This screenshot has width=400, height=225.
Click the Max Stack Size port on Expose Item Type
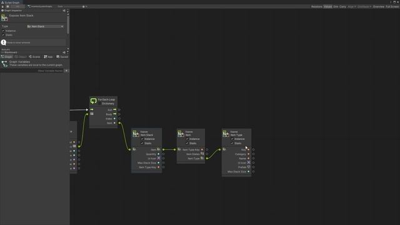(x=253, y=172)
